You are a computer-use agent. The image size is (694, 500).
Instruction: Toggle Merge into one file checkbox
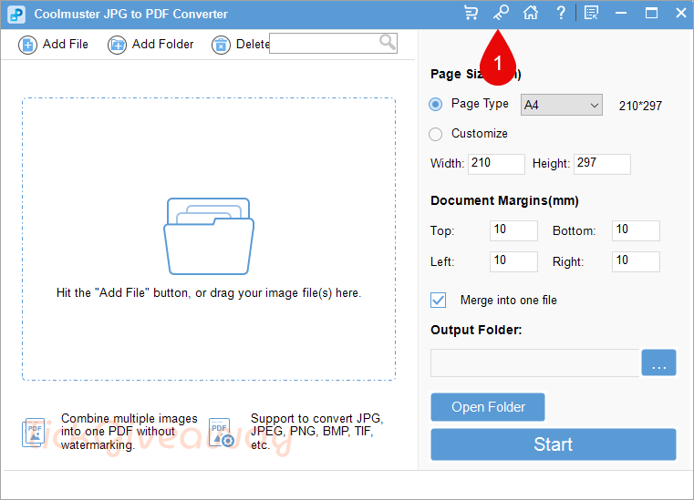coord(438,301)
